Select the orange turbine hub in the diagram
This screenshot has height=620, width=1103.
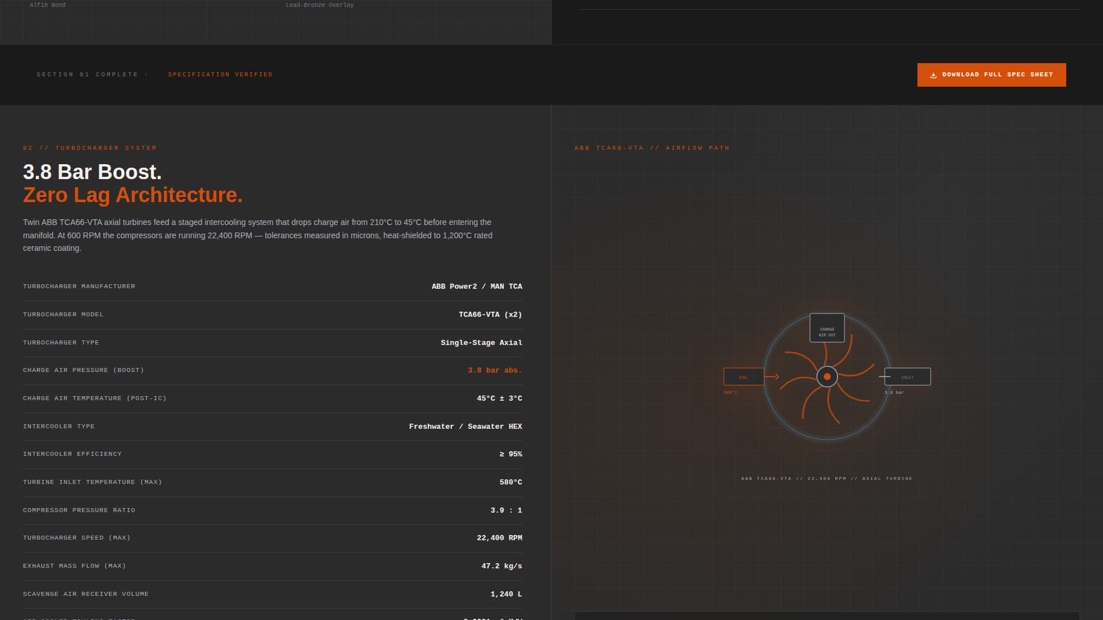(x=827, y=377)
